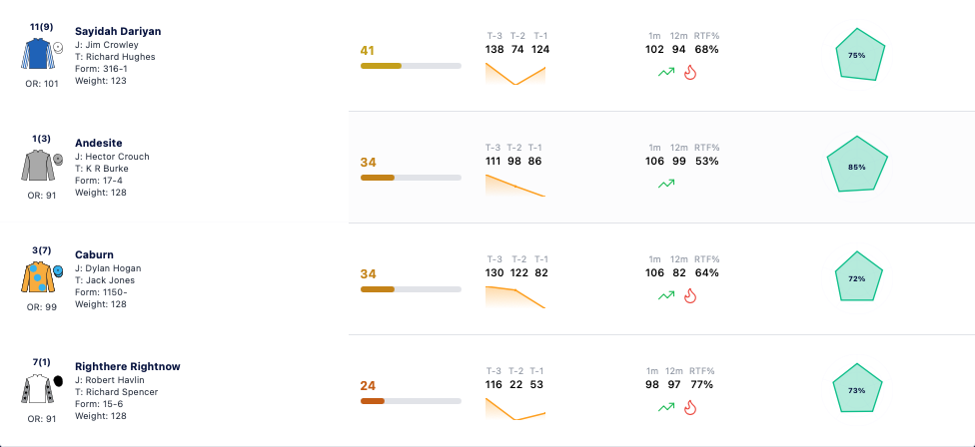The image size is (975, 447).
Task: Click the T-3 T-2 T-1 sparkline for Andesite
Action: coord(515,185)
